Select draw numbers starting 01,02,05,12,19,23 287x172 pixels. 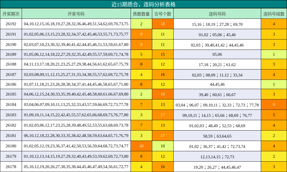tap(76, 146)
